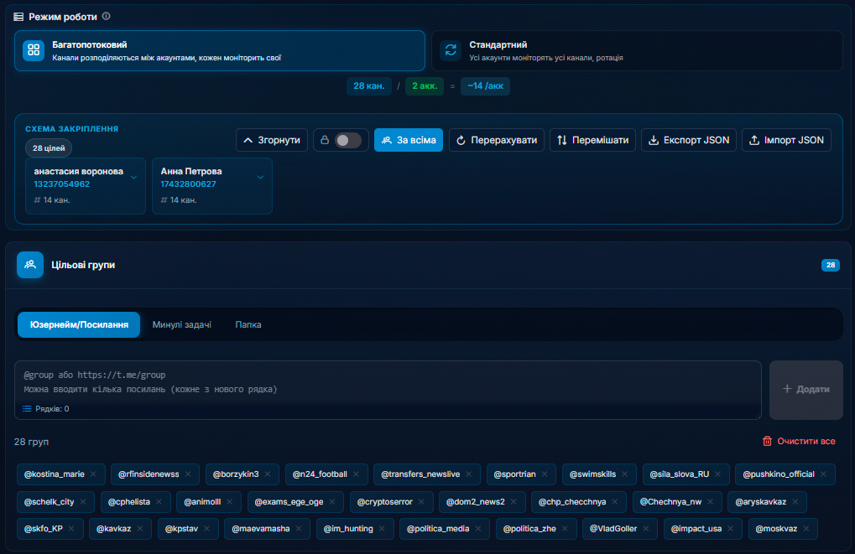Remove the @rfinsidenewss group tag
The width and height of the screenshot is (855, 554).
[188, 474]
